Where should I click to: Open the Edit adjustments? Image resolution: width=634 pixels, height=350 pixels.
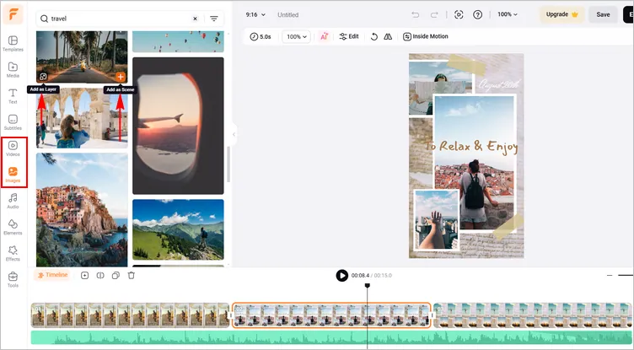(349, 36)
